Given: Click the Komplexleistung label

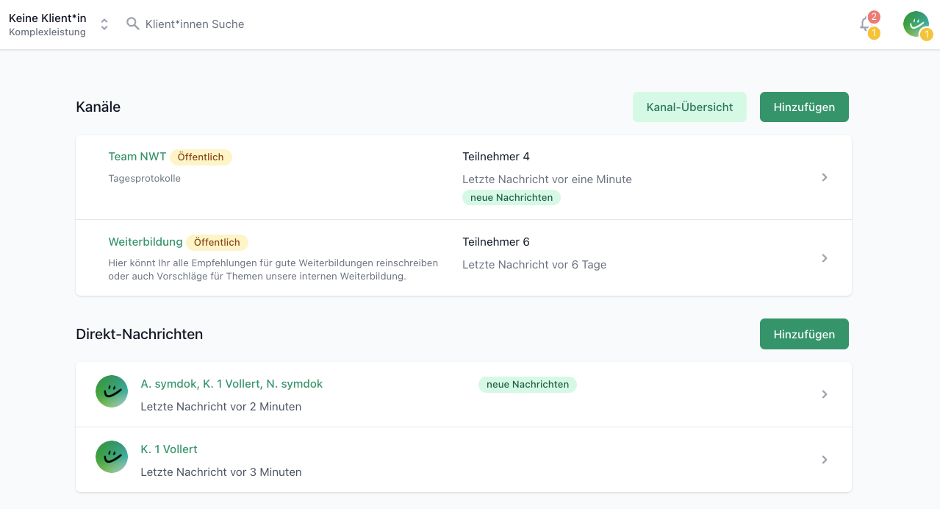Looking at the screenshot, I should coord(47,32).
